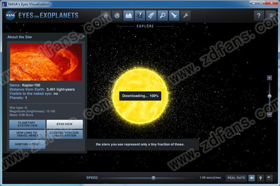Go to the home screen icon

106,16
